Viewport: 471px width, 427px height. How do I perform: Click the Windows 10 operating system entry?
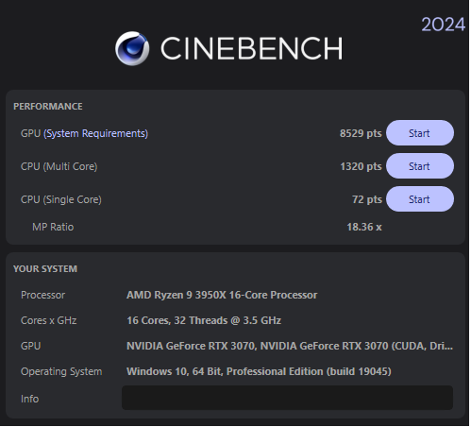tap(260, 371)
